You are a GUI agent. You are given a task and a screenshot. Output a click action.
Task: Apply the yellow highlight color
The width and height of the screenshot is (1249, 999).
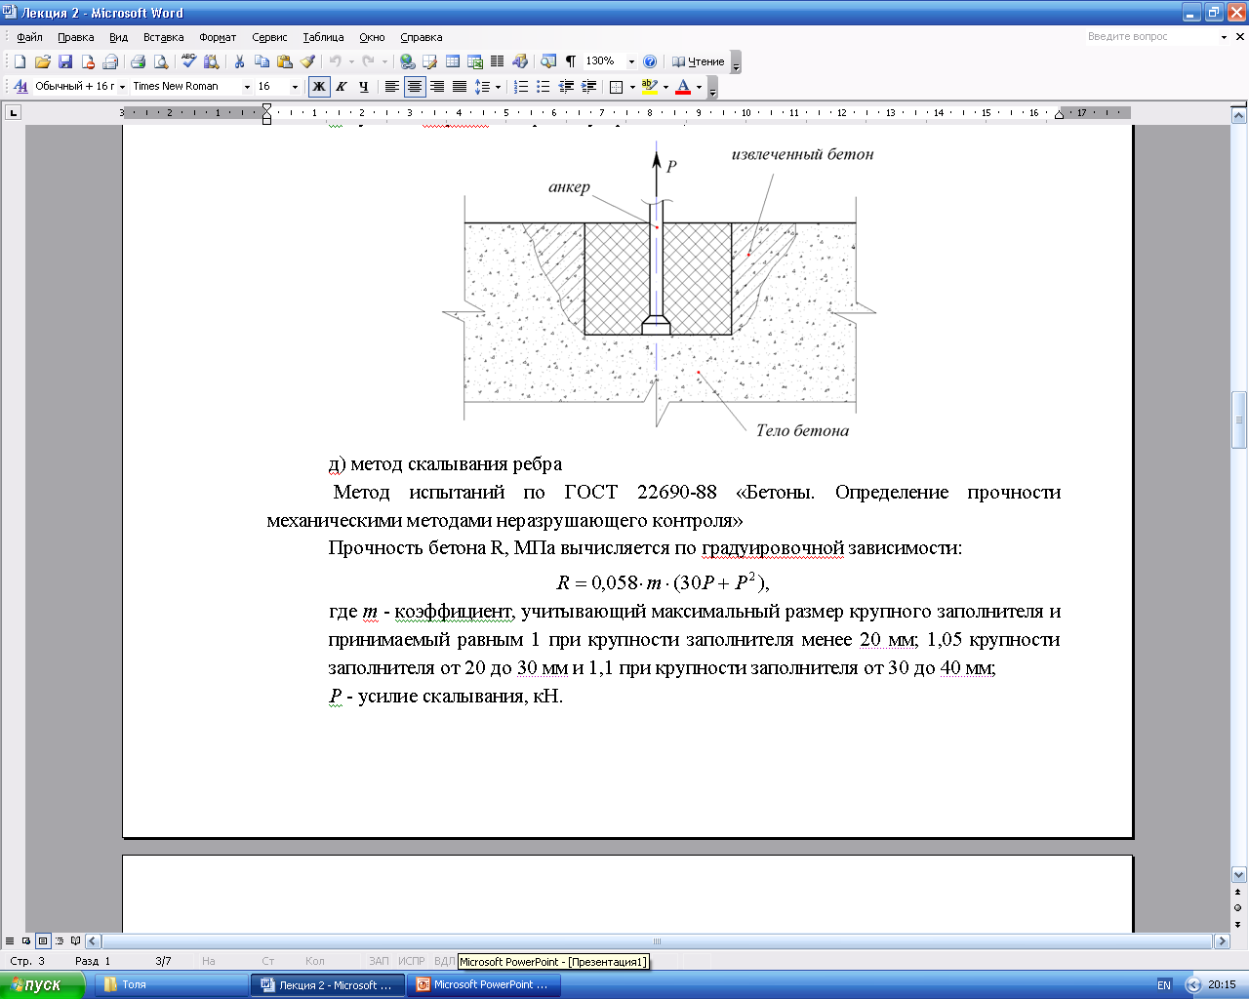(x=650, y=87)
